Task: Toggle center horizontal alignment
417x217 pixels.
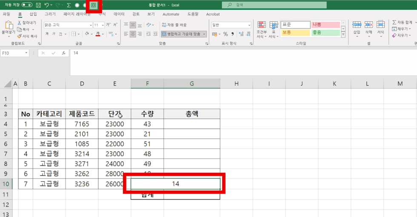Action: [133, 34]
